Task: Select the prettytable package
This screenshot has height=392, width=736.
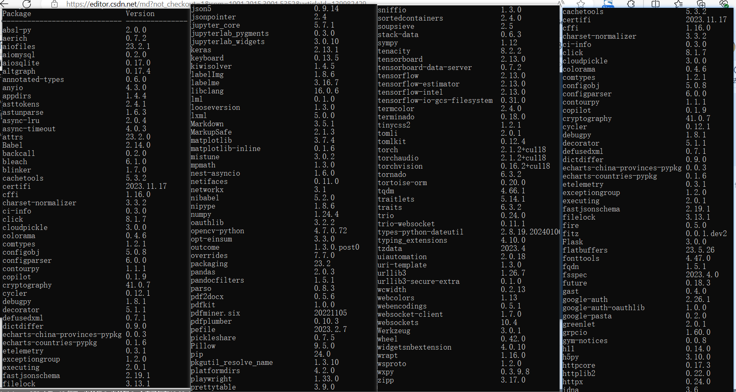Action: click(x=213, y=387)
